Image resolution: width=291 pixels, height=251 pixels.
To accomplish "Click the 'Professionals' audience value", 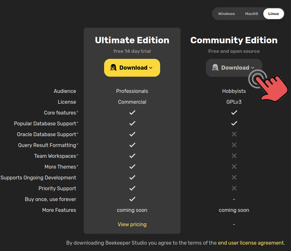I will (x=132, y=91).
